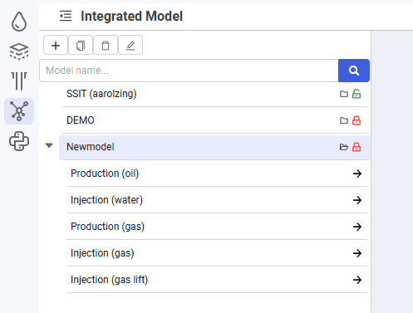Toggle the green unlocked padlock on SSIT row

coord(356,94)
